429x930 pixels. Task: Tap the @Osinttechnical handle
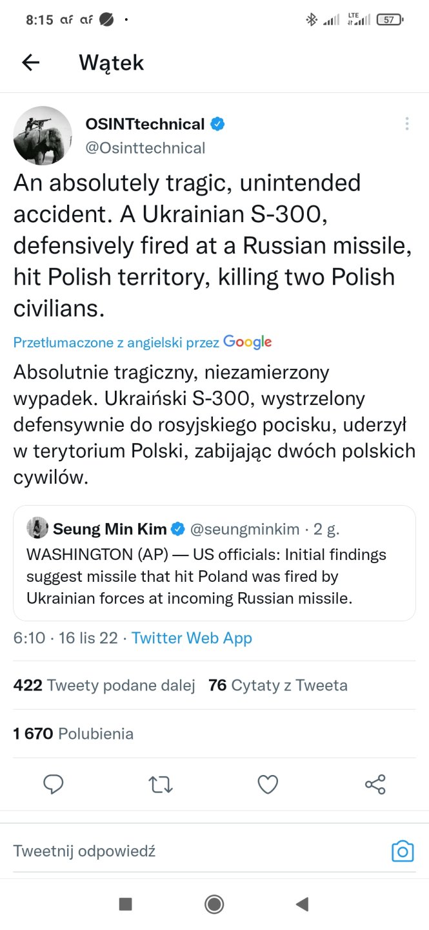point(145,148)
